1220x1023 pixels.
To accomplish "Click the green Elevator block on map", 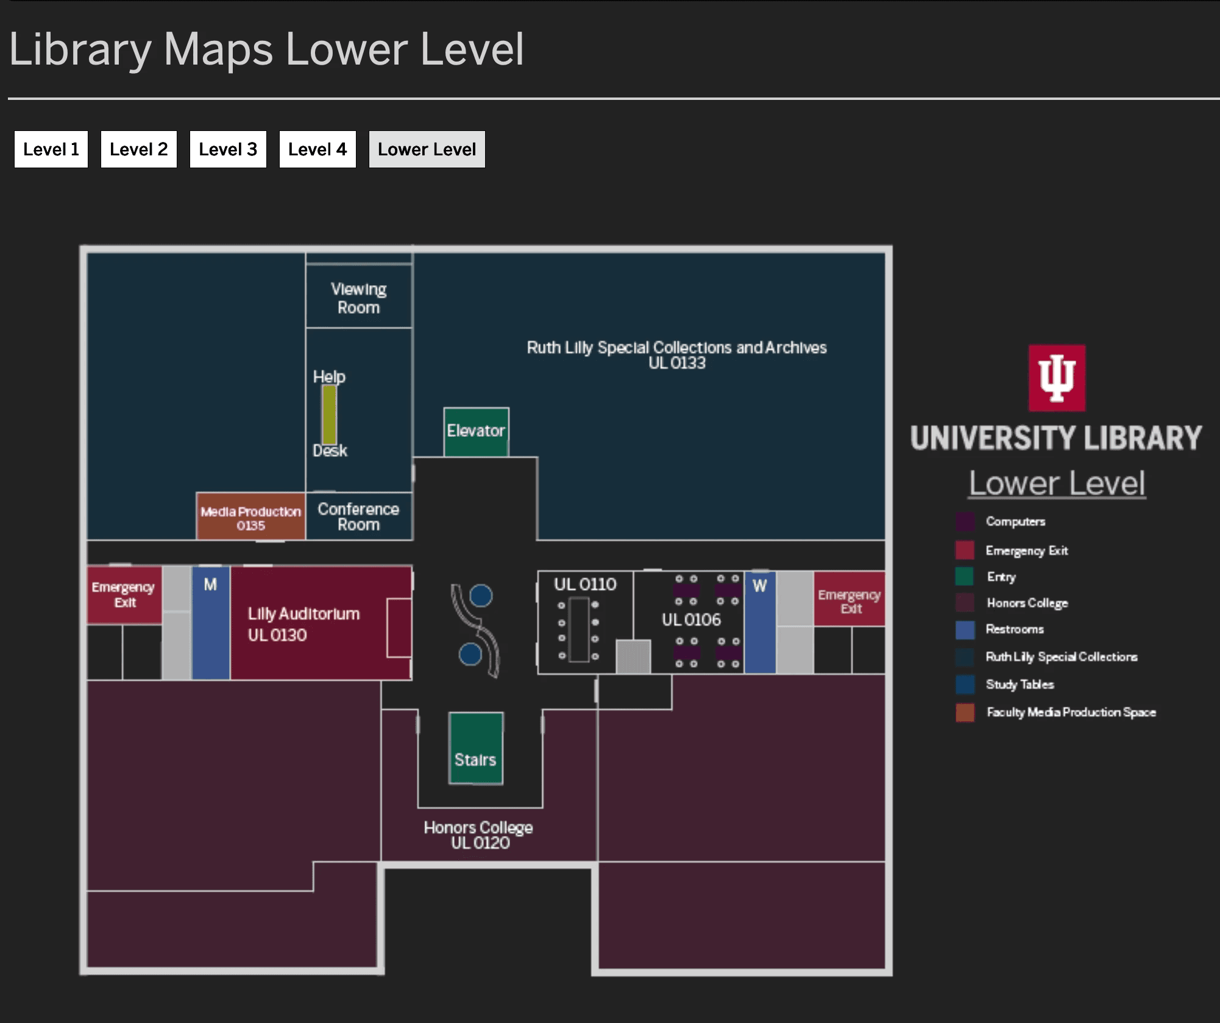I will point(476,431).
